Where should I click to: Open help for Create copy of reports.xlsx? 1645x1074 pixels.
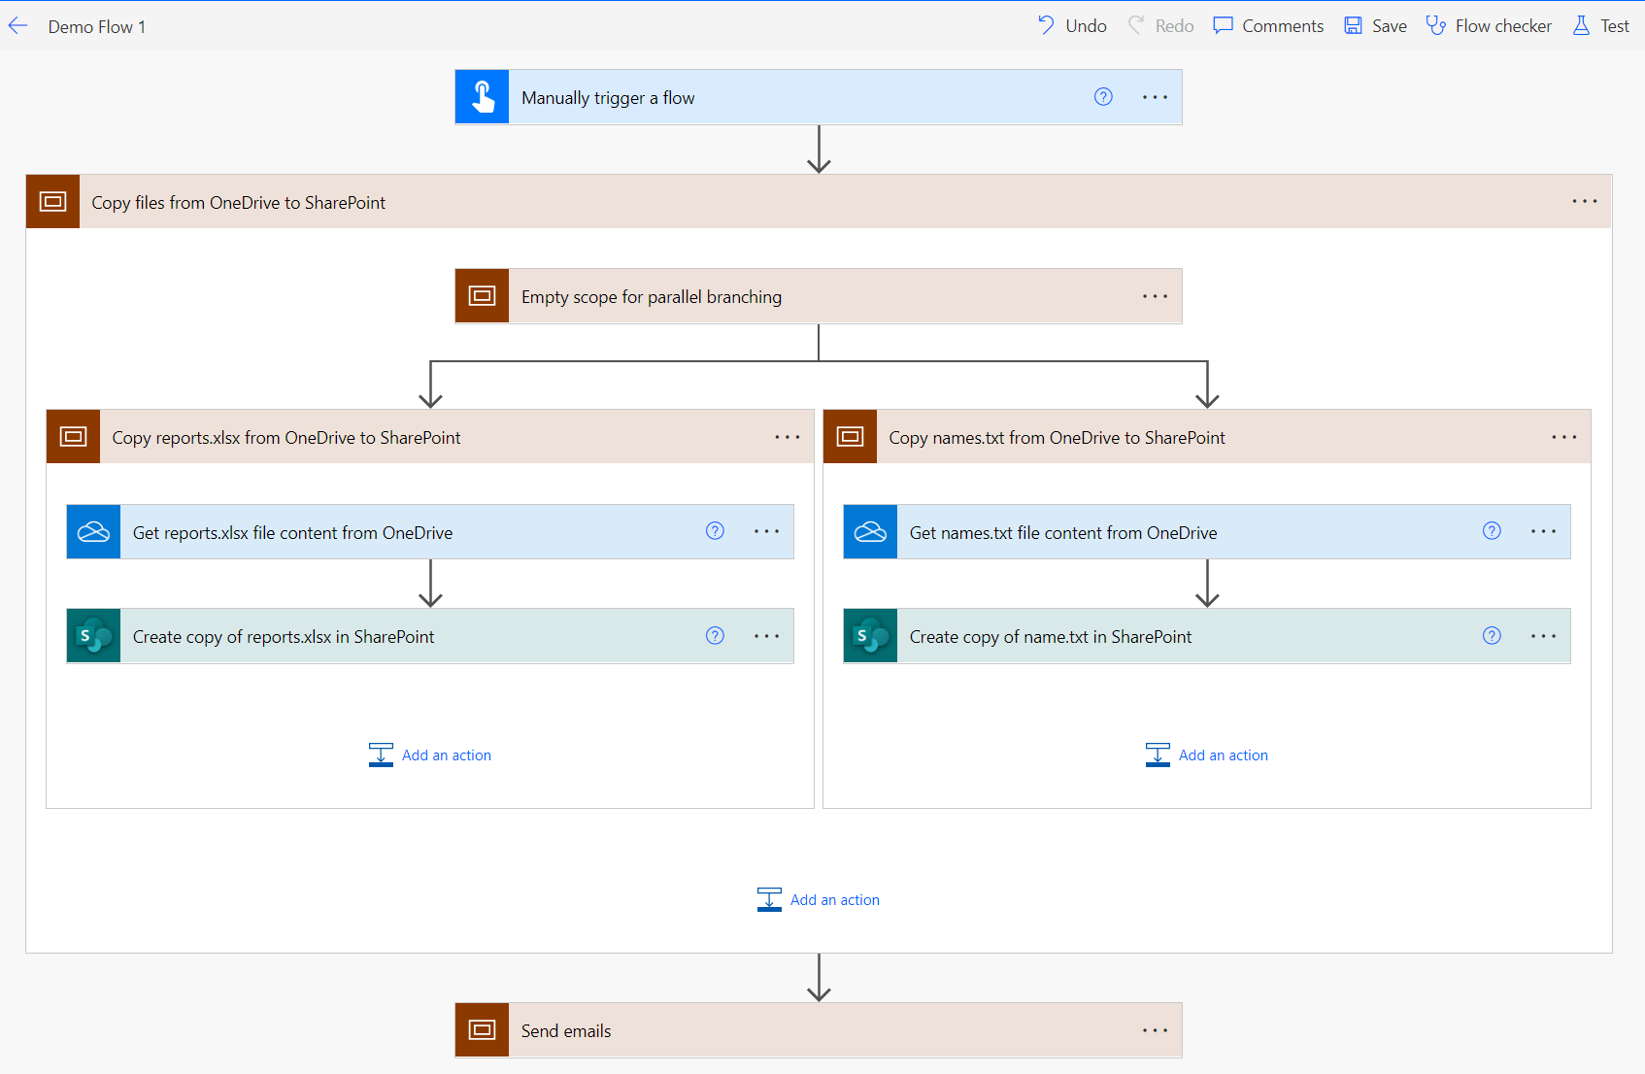(715, 636)
